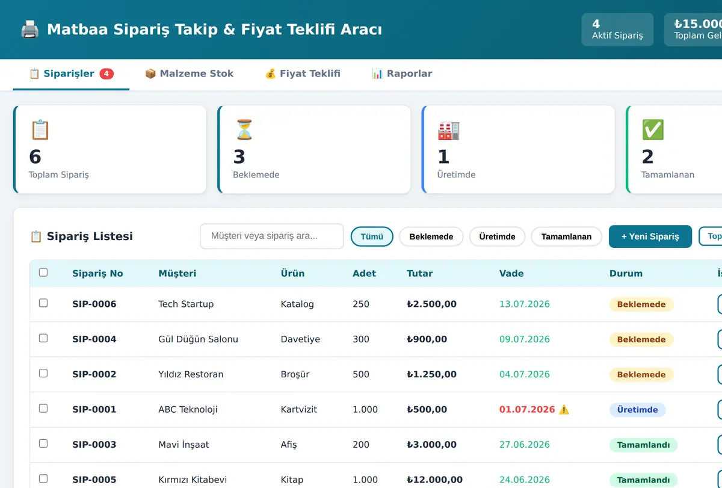Click Beklemede status badge for Gül Düğün Salonu
The image size is (722, 488).
pos(641,339)
